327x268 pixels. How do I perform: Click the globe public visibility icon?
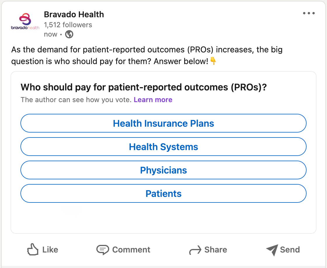[69, 35]
